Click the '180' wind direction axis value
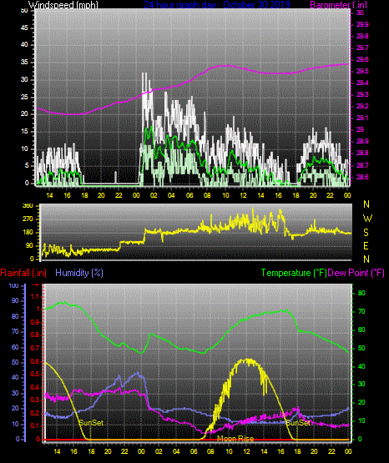 (28, 233)
